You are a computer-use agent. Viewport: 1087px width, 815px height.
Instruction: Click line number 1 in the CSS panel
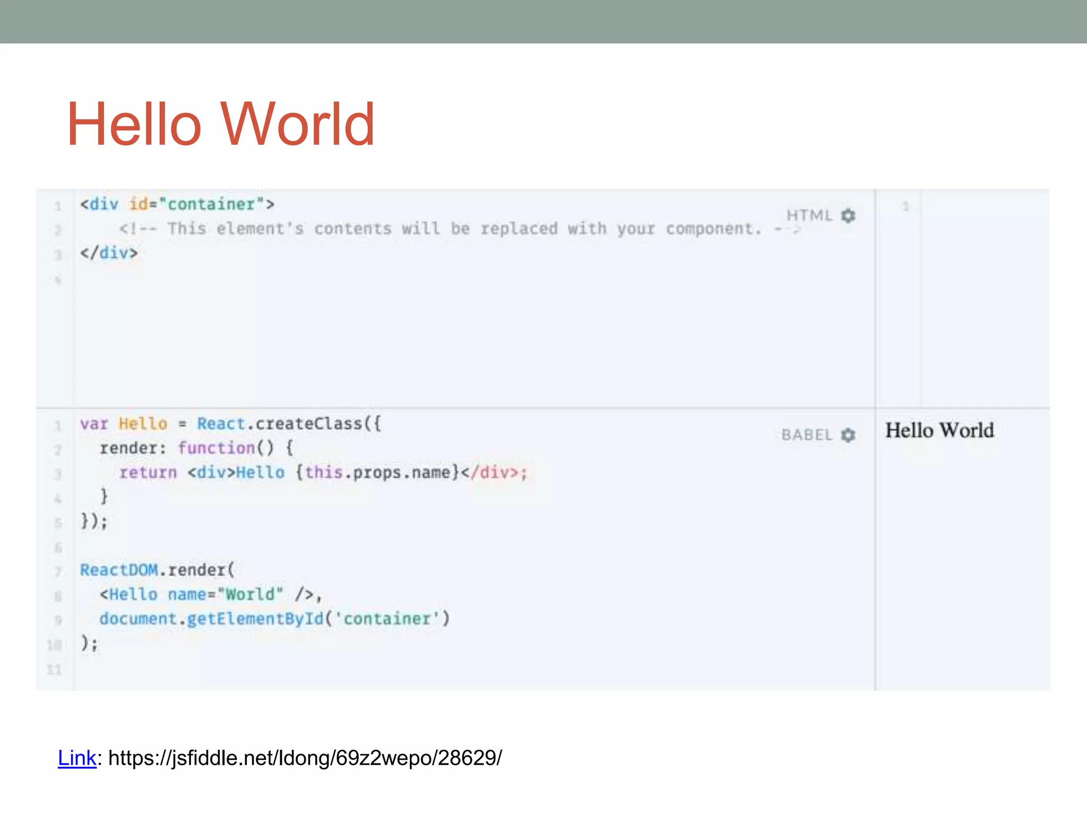click(x=906, y=206)
